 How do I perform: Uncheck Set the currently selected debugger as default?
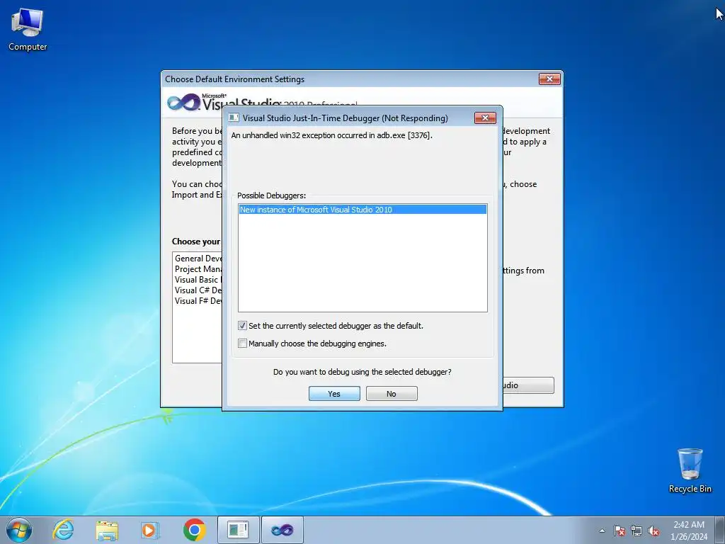point(242,326)
